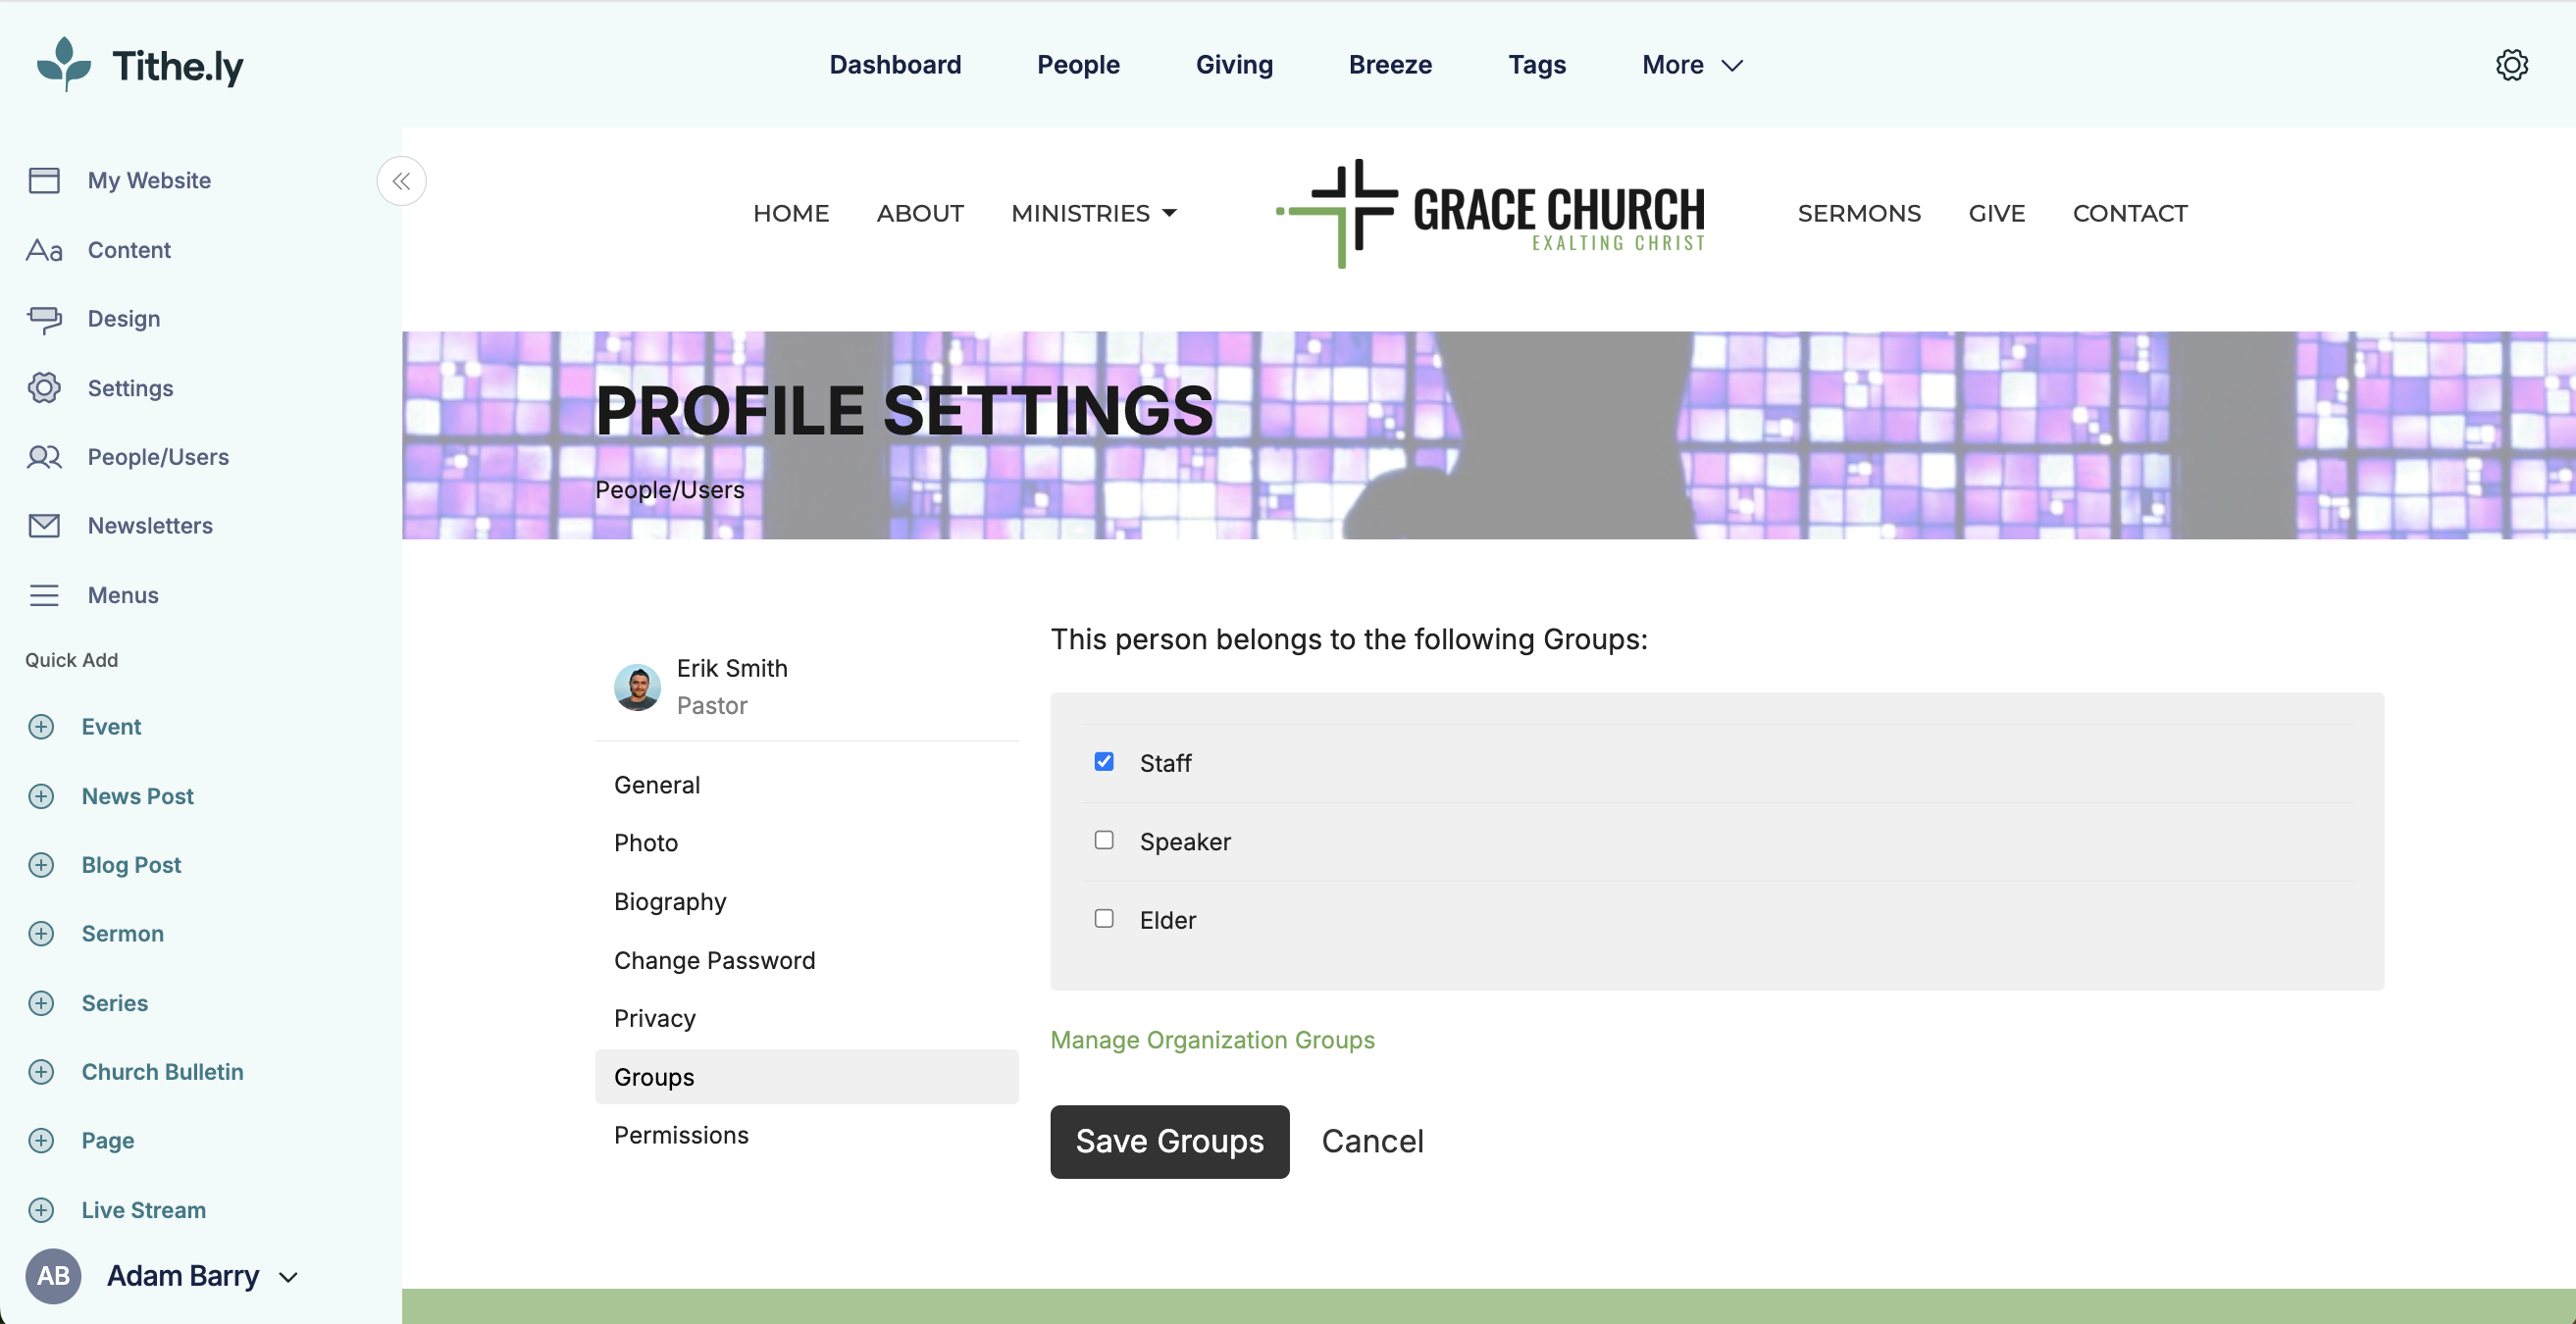The width and height of the screenshot is (2576, 1324).
Task: Expand the More navigation dropdown
Action: [1692, 64]
